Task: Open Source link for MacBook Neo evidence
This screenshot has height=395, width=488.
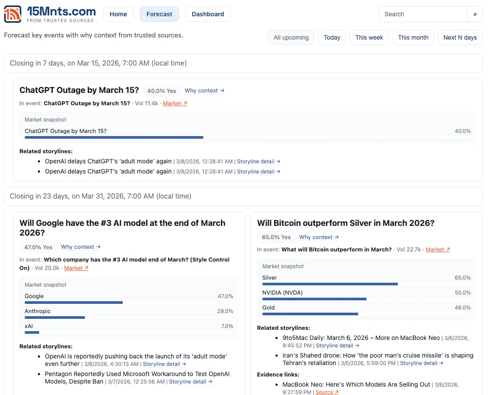Action: click(x=327, y=392)
